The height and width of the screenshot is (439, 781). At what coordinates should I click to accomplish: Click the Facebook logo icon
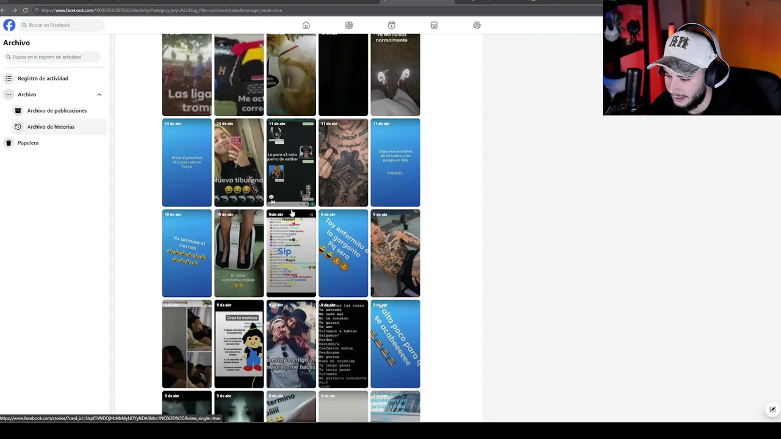pyautogui.click(x=9, y=25)
